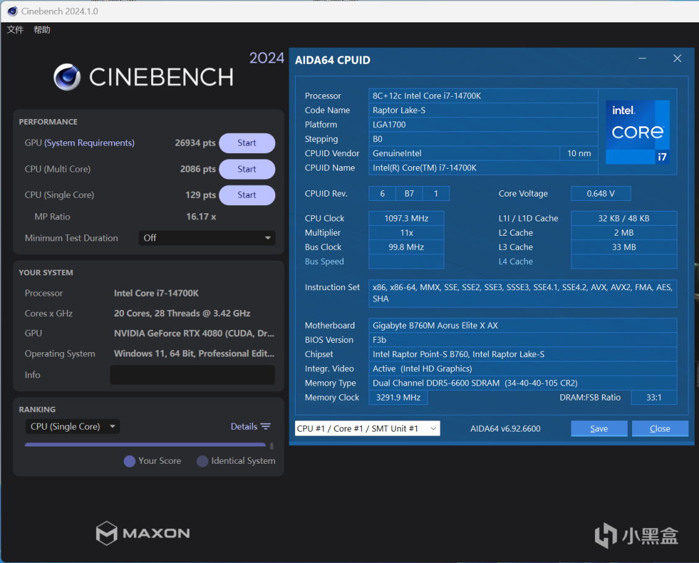Viewport: 699px width, 563px height.
Task: Click the Info text field
Action: click(192, 375)
